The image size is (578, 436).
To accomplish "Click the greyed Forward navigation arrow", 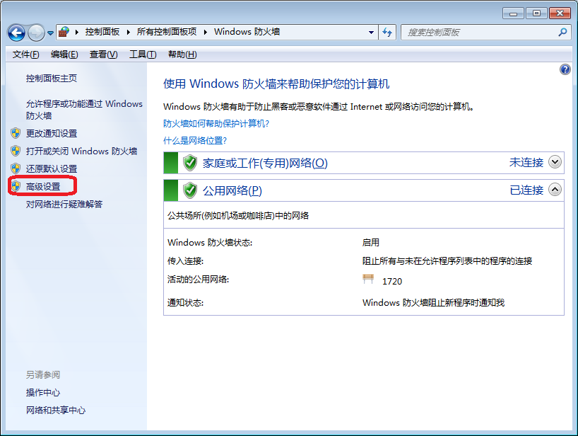I will (36, 33).
